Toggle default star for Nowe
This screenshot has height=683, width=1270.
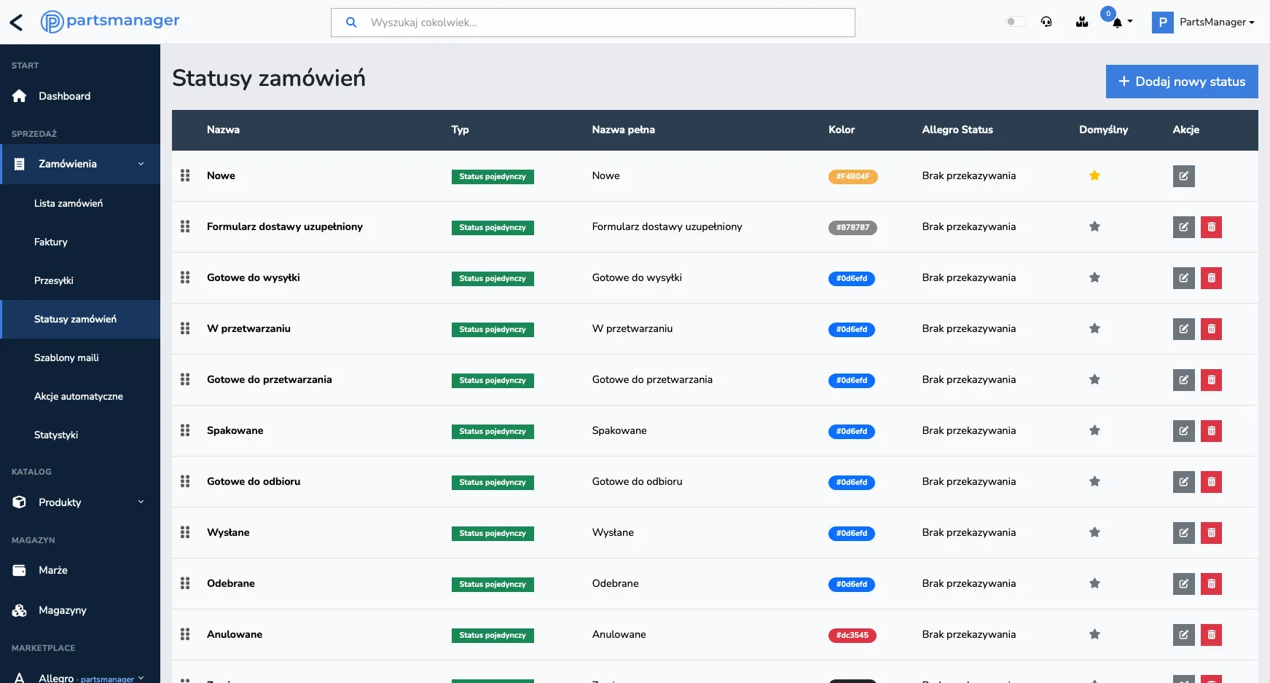click(x=1094, y=175)
